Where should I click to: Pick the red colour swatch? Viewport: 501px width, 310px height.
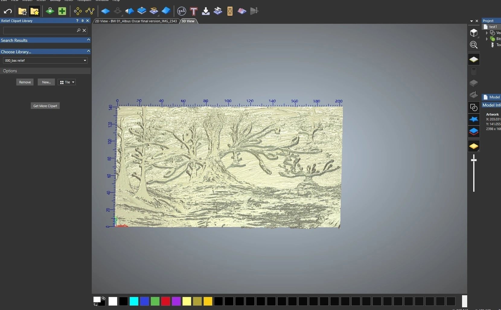click(166, 301)
